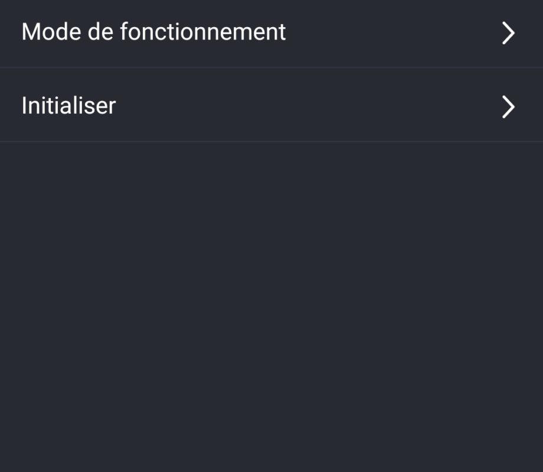This screenshot has width=543, height=472.
Task: Tap the Initialiser text label
Action: tap(68, 106)
